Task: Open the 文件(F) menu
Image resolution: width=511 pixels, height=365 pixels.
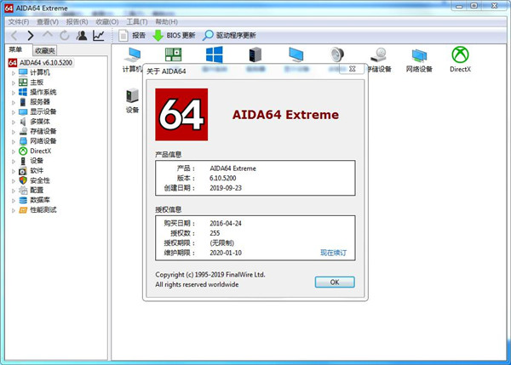Action: [x=19, y=21]
